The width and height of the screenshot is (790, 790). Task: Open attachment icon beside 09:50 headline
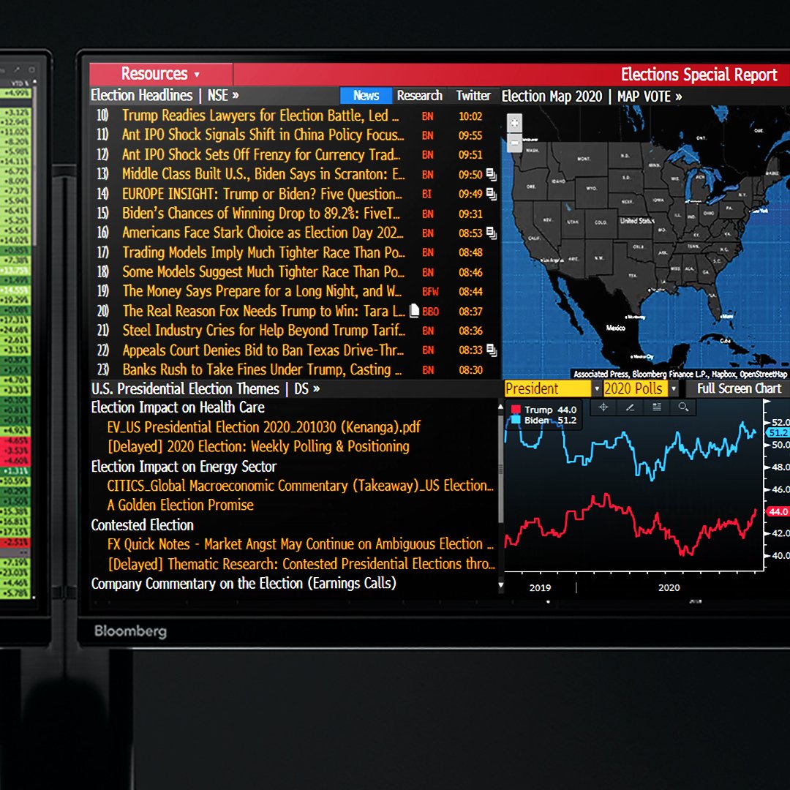[492, 175]
